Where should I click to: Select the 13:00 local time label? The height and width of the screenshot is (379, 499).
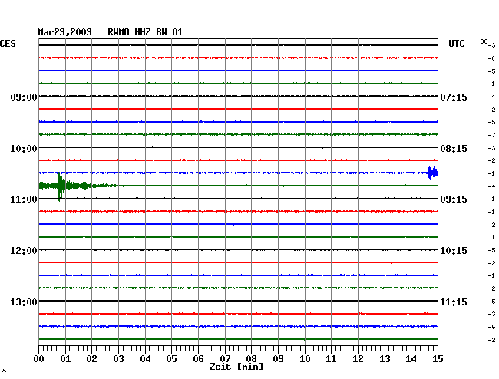click(x=24, y=302)
